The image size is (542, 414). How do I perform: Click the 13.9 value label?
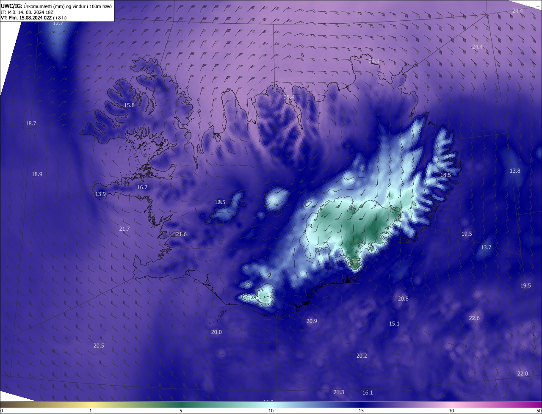click(x=100, y=194)
